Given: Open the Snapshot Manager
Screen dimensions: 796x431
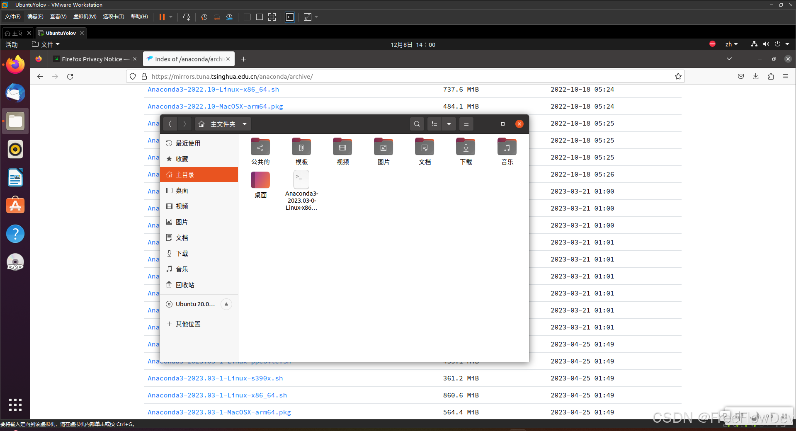Looking at the screenshot, I should point(230,17).
